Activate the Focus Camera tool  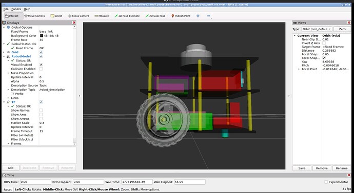78,16
